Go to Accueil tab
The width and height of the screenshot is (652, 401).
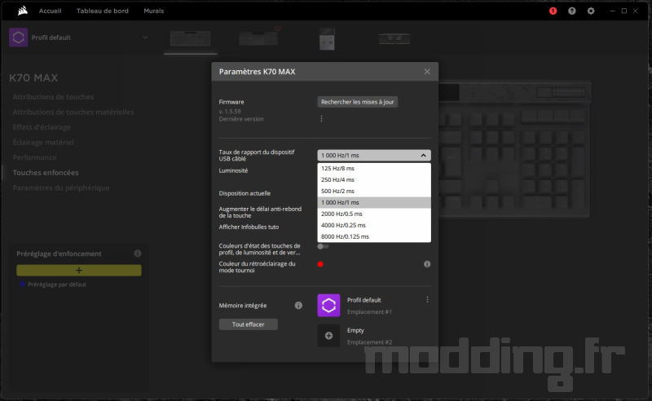[x=51, y=11]
